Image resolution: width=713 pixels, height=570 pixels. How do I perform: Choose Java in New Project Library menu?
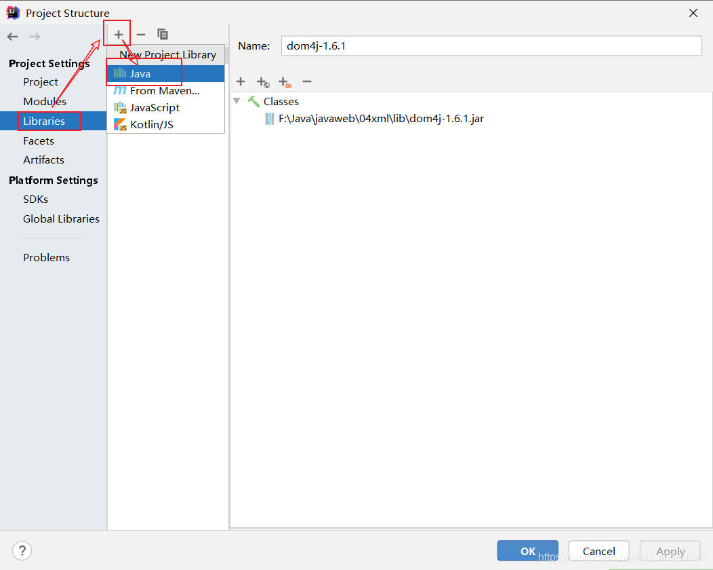pos(166,74)
